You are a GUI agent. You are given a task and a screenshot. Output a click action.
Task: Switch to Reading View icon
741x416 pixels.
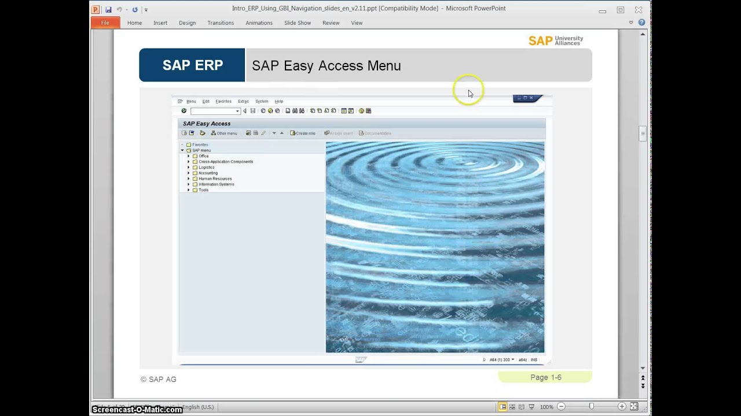coord(522,407)
